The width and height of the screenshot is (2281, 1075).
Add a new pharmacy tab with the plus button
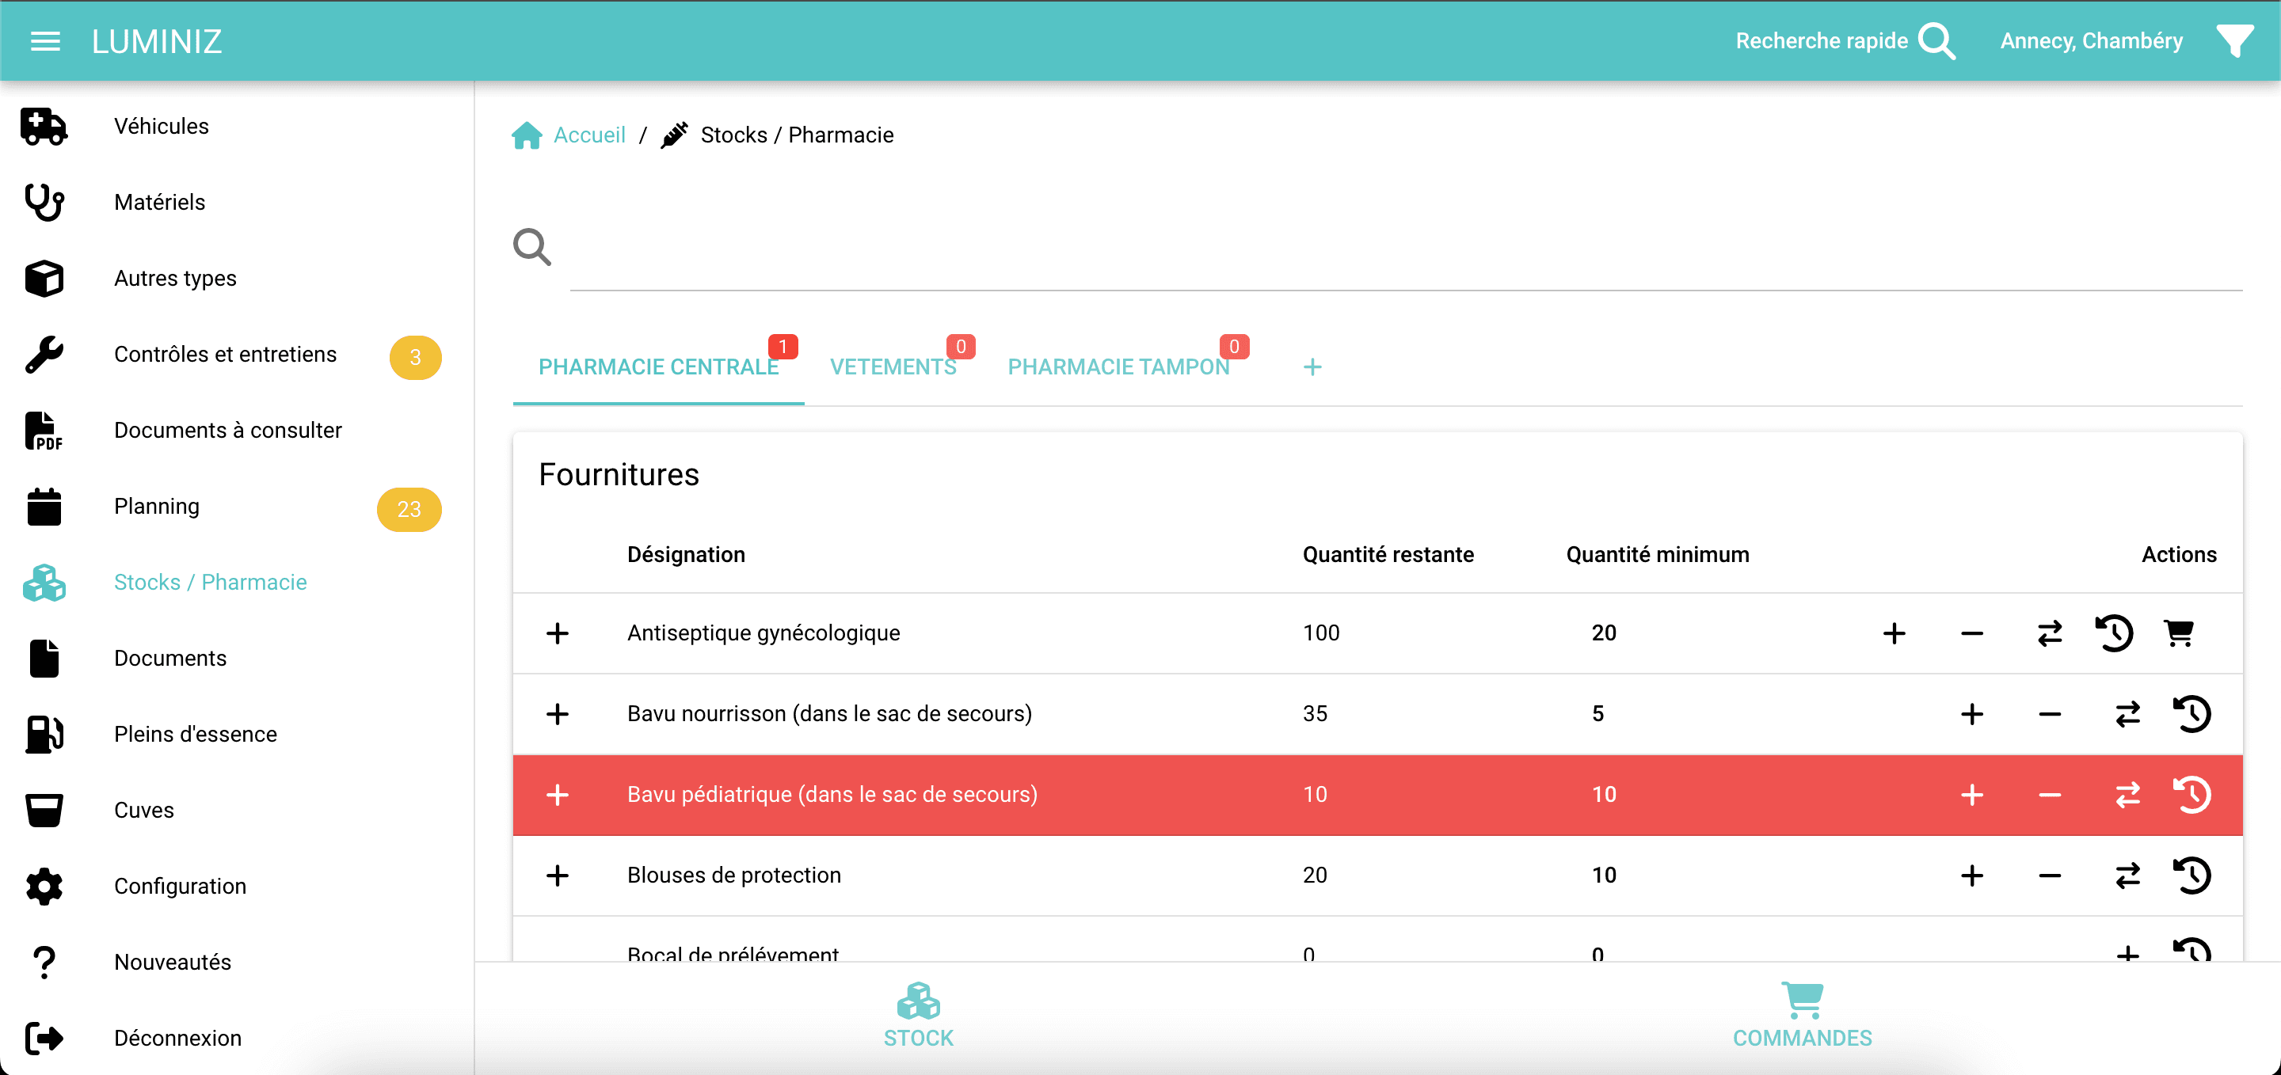pyautogui.click(x=1312, y=367)
